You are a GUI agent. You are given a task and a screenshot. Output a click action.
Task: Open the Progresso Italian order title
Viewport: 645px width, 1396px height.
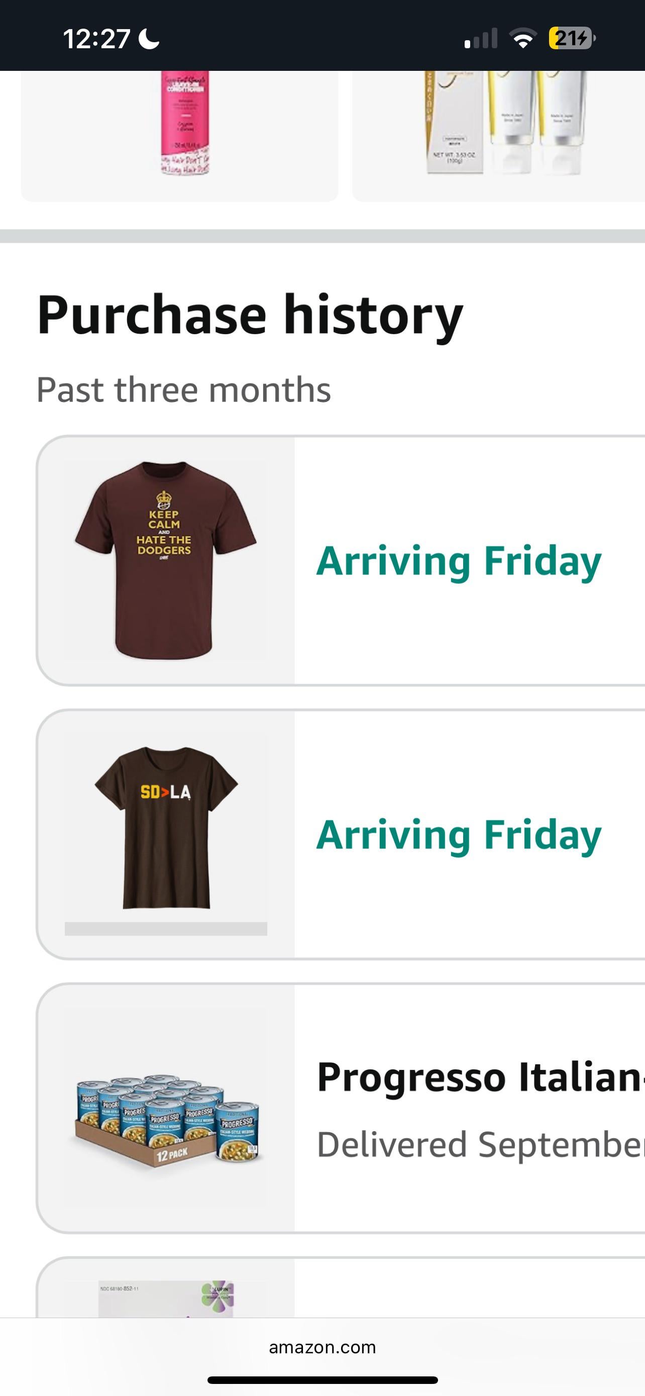pos(480,1077)
